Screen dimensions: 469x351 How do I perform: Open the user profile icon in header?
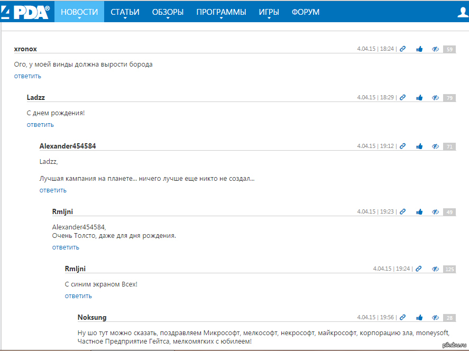click(x=462, y=12)
